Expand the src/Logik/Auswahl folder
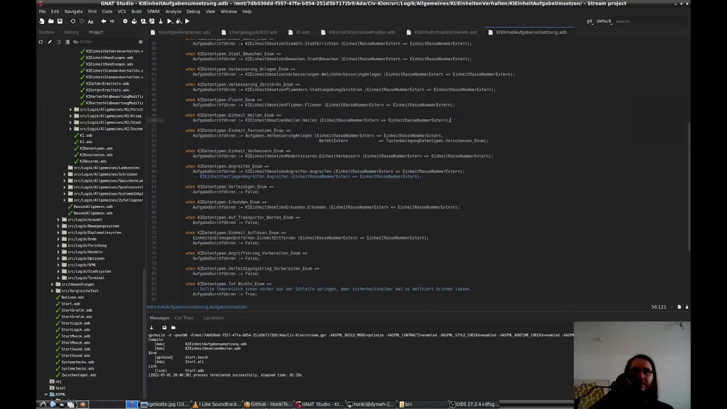This screenshot has width=727, height=409. coord(58,219)
